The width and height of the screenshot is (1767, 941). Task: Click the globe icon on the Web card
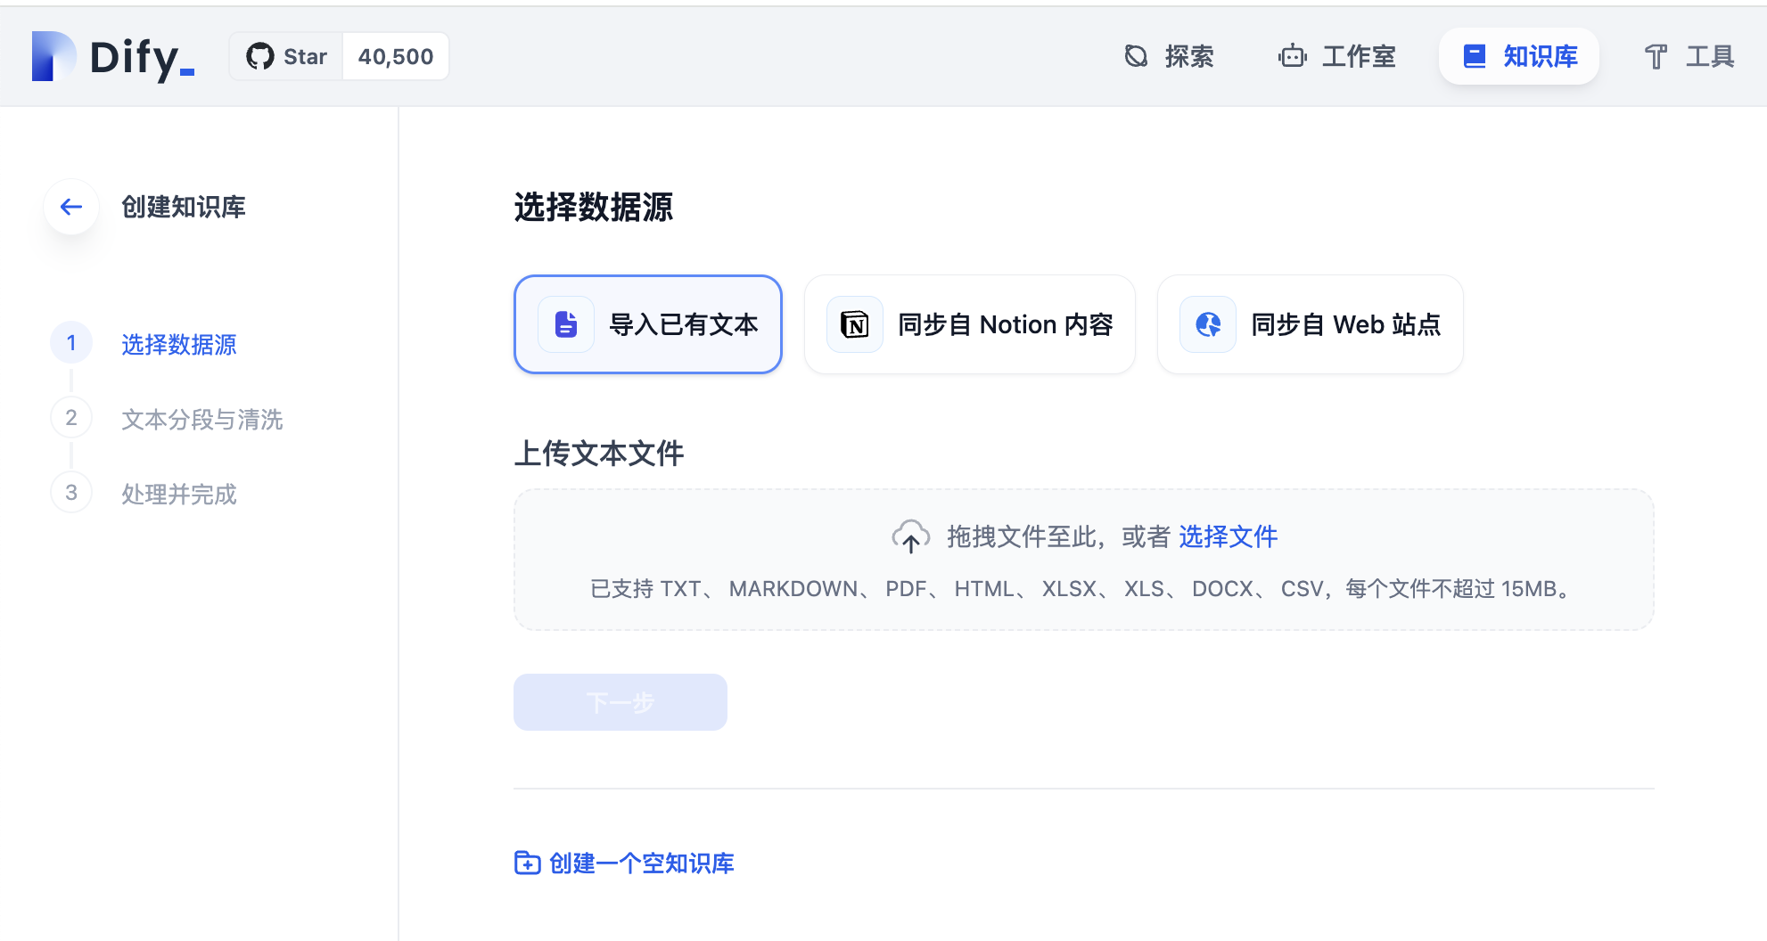coord(1207,324)
